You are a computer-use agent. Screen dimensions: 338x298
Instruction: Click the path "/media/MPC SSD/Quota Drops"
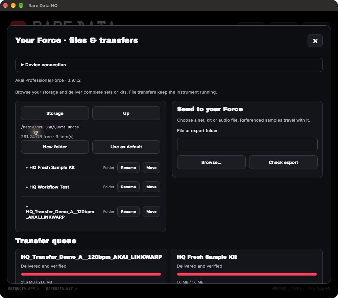tap(50, 127)
